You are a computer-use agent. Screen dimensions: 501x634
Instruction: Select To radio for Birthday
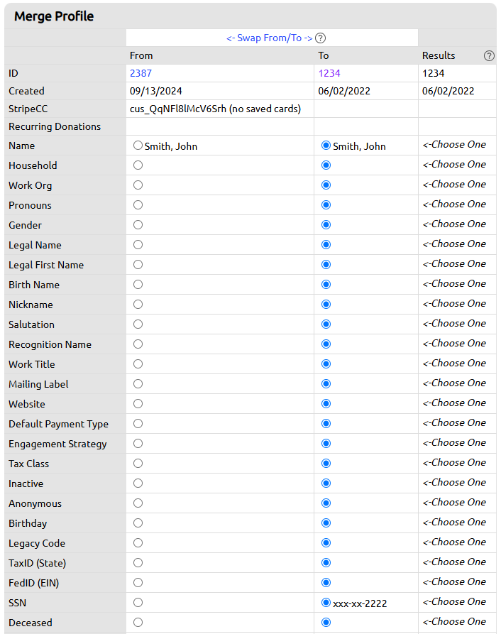point(326,523)
